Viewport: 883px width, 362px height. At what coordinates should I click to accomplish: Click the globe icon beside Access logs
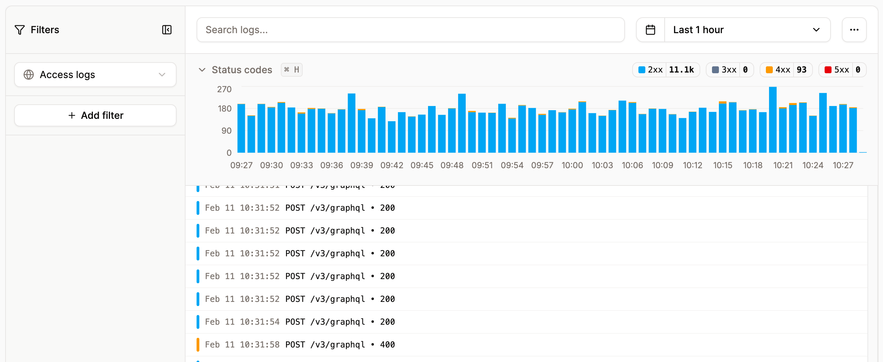click(29, 74)
